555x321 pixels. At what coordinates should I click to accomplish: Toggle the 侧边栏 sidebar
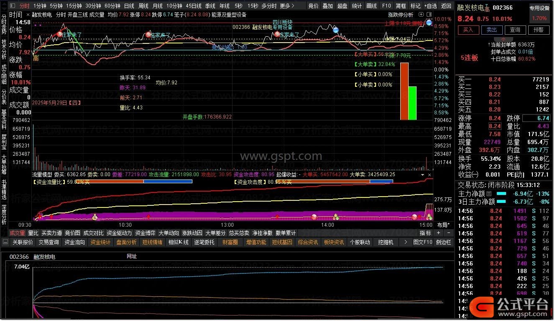pos(444,242)
